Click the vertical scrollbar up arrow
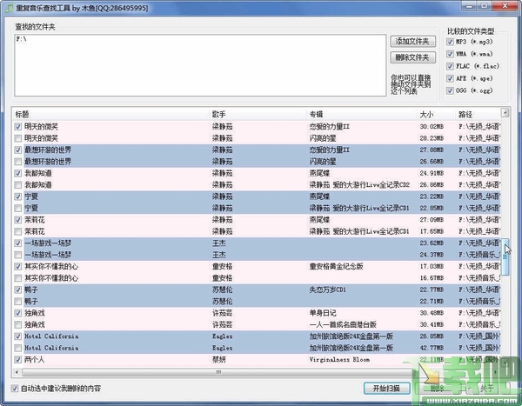Screen dimensions: 522x406 pyautogui.click(x=505, y=112)
